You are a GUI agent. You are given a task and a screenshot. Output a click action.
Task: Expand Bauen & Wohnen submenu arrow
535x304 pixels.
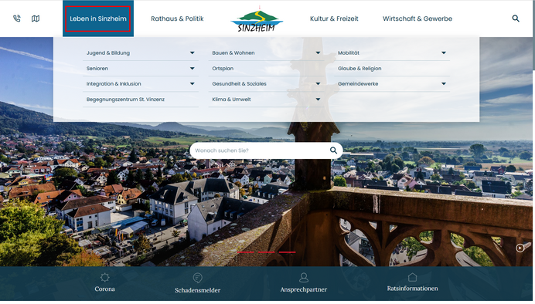tap(318, 52)
